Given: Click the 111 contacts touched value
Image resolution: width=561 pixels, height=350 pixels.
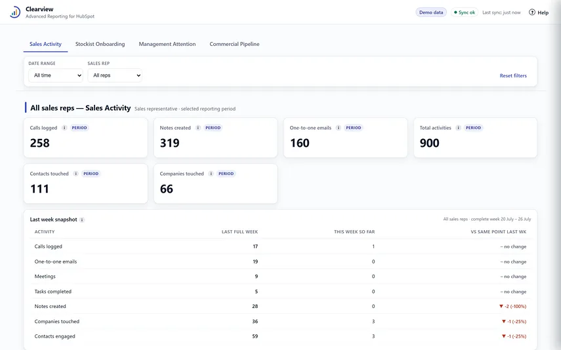Looking at the screenshot, I should (39, 189).
